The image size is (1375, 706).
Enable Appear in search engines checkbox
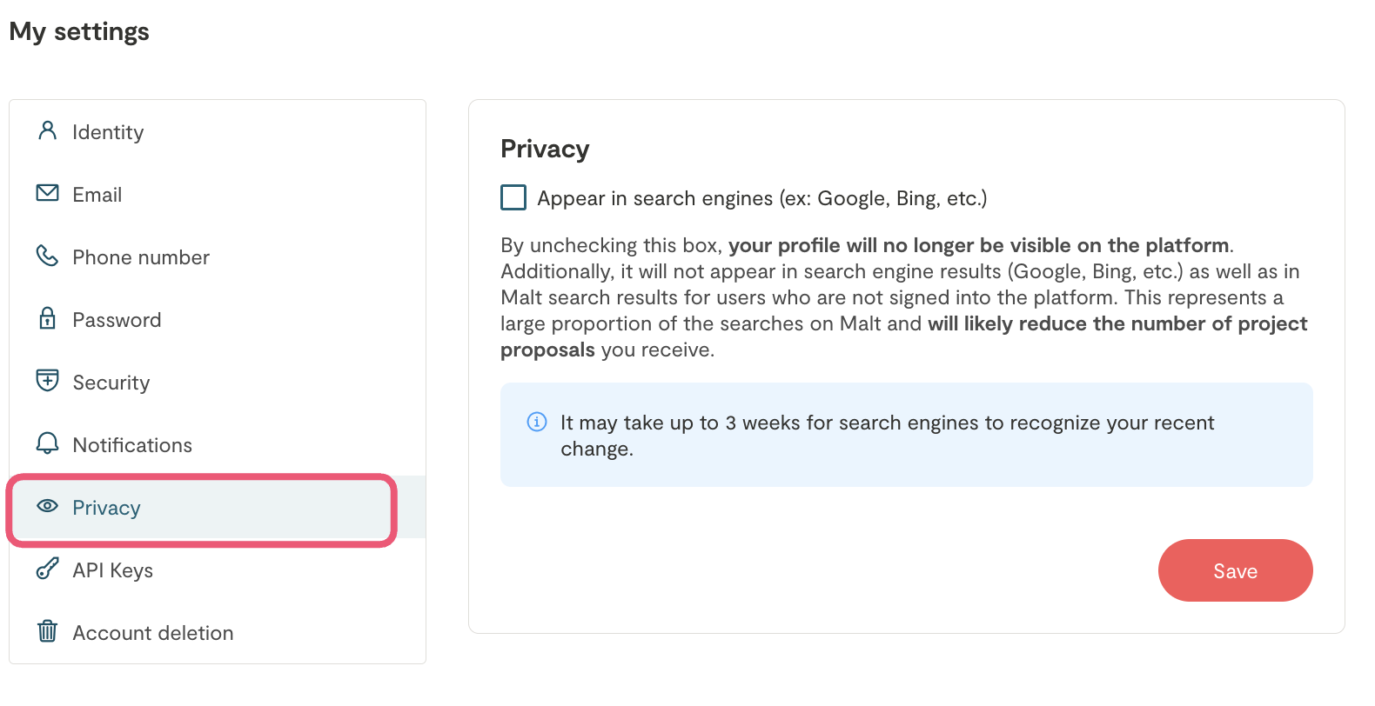513,198
